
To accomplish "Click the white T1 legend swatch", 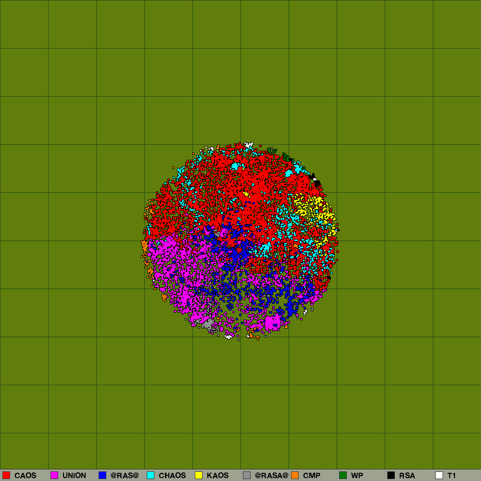I will pyautogui.click(x=439, y=475).
